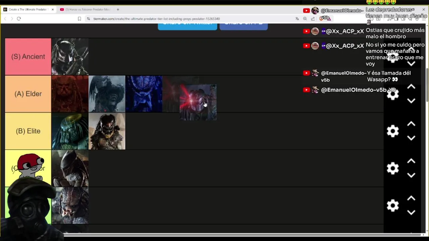The image size is (429, 241).
Task: Move the fourth tier row up
Action: [411, 161]
